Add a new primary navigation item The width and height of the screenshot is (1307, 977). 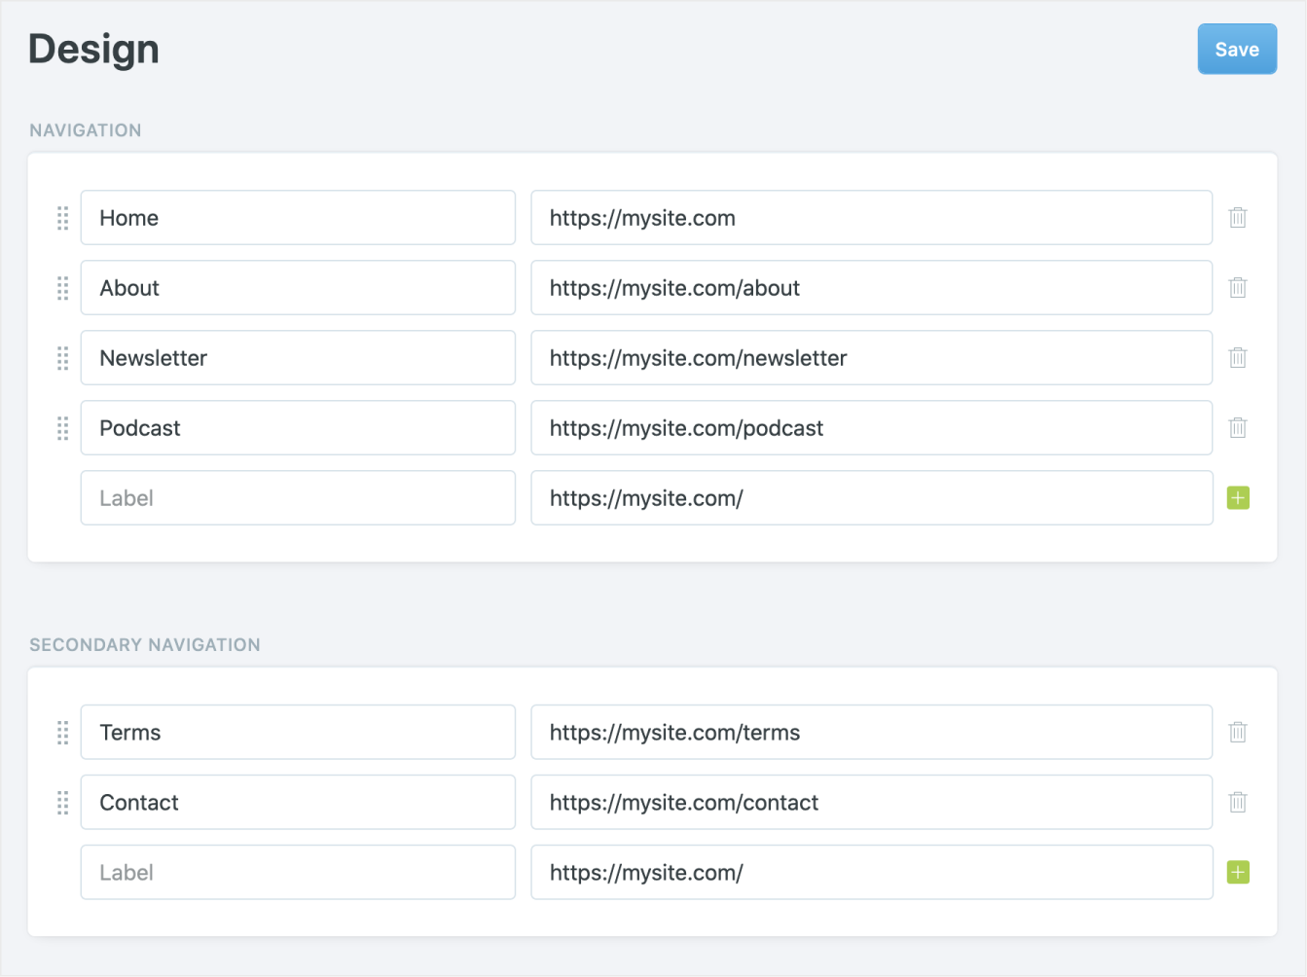tap(1237, 497)
